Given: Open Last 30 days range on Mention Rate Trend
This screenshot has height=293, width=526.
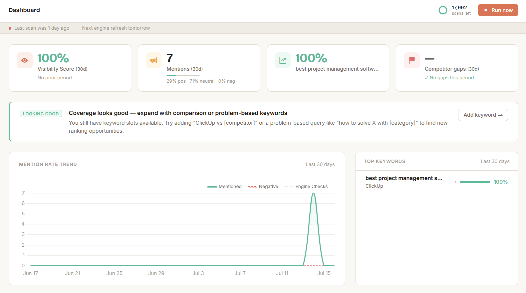Looking at the screenshot, I should coord(320,164).
